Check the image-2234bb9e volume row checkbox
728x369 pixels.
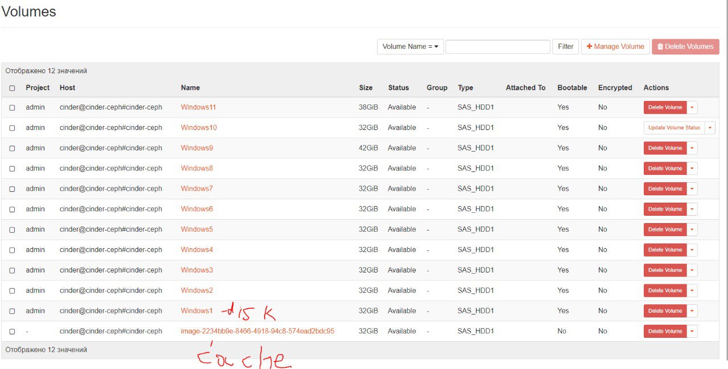click(12, 332)
